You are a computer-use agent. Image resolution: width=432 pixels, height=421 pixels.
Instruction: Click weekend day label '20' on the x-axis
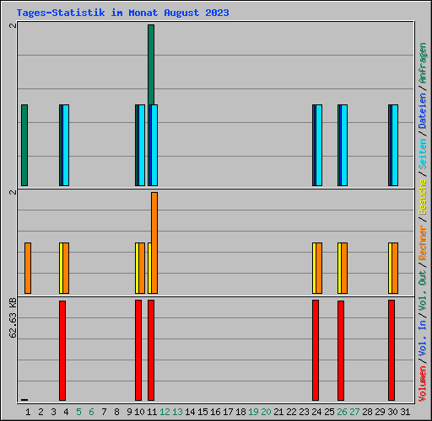(266, 412)
